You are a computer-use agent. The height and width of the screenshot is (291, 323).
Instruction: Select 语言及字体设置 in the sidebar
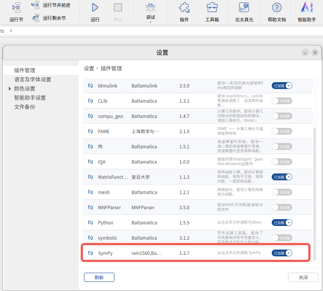[33, 80]
